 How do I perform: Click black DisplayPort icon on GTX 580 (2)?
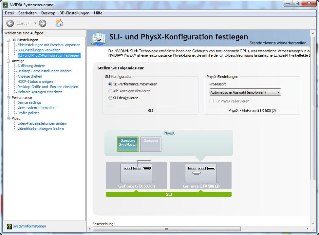point(211,168)
